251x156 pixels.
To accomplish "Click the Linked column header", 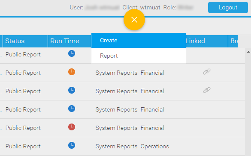I will [207, 41].
